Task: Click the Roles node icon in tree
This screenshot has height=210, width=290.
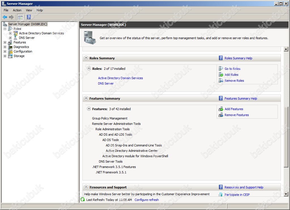Action: (x=10, y=29)
